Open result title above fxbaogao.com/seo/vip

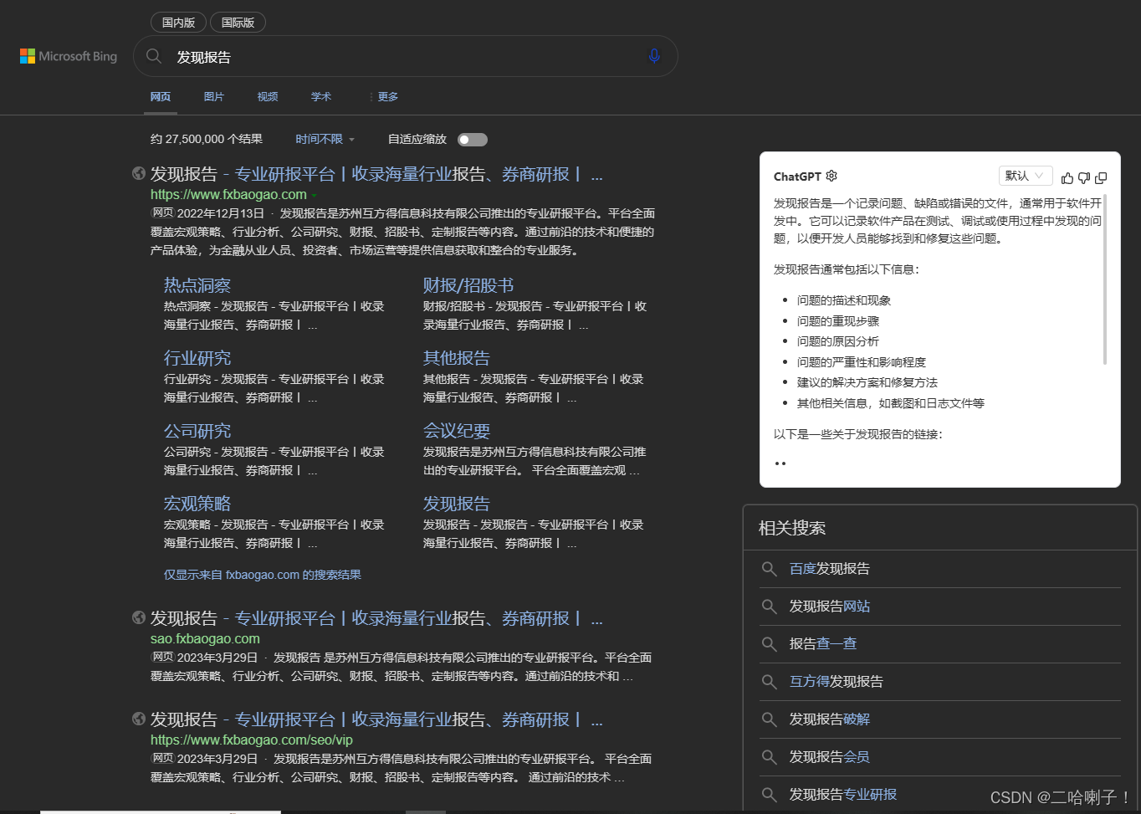coord(376,719)
